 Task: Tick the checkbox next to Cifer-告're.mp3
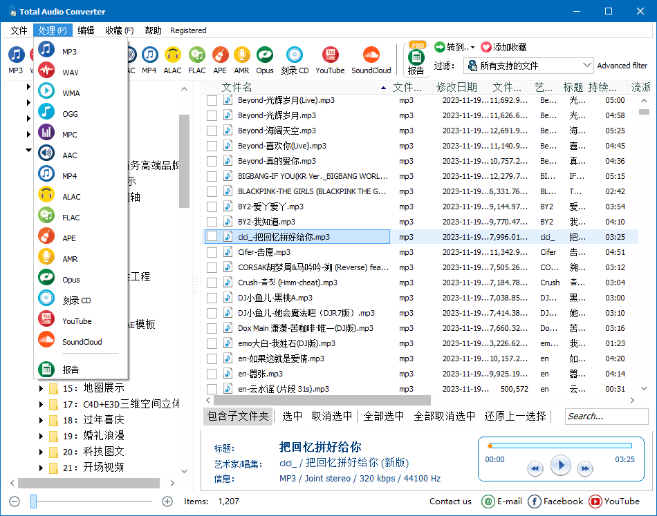[212, 252]
